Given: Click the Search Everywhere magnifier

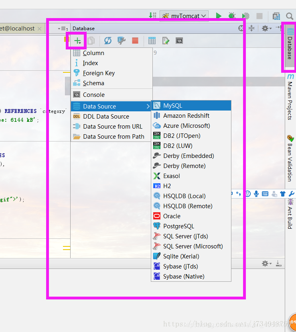Looking at the screenshot, I should click(x=290, y=16).
